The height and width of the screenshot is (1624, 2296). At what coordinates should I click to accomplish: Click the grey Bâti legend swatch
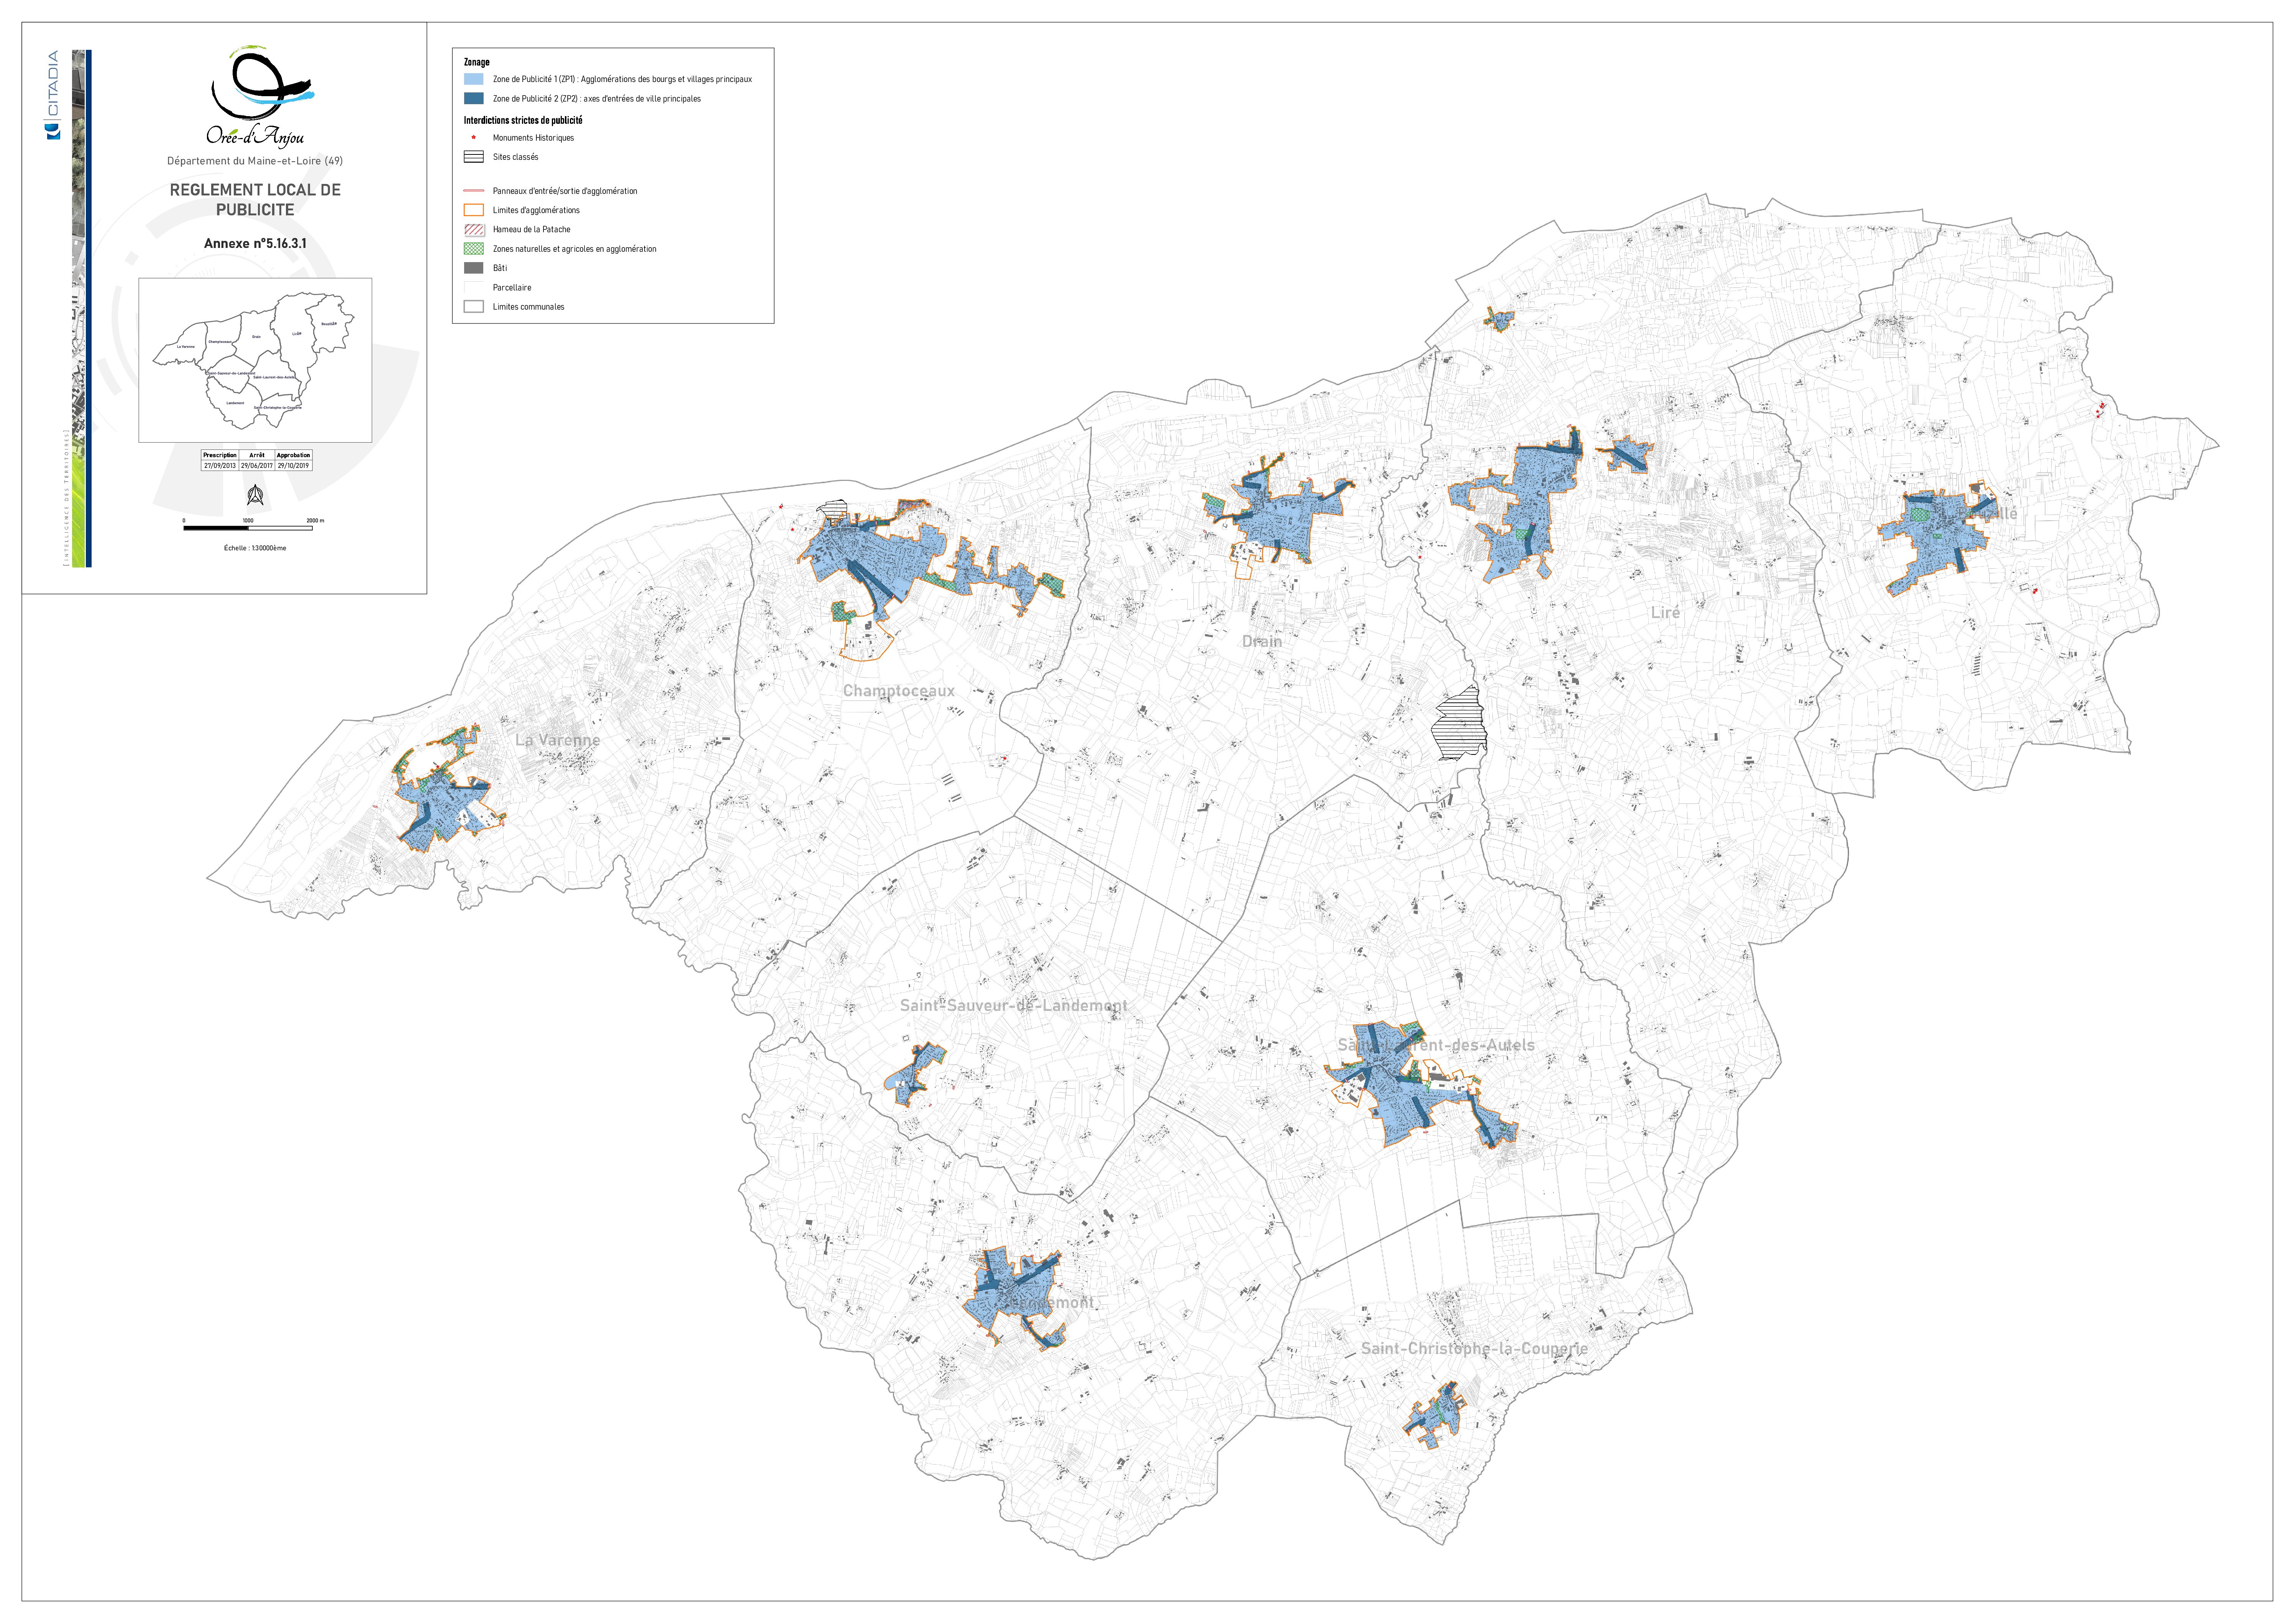pyautogui.click(x=474, y=268)
